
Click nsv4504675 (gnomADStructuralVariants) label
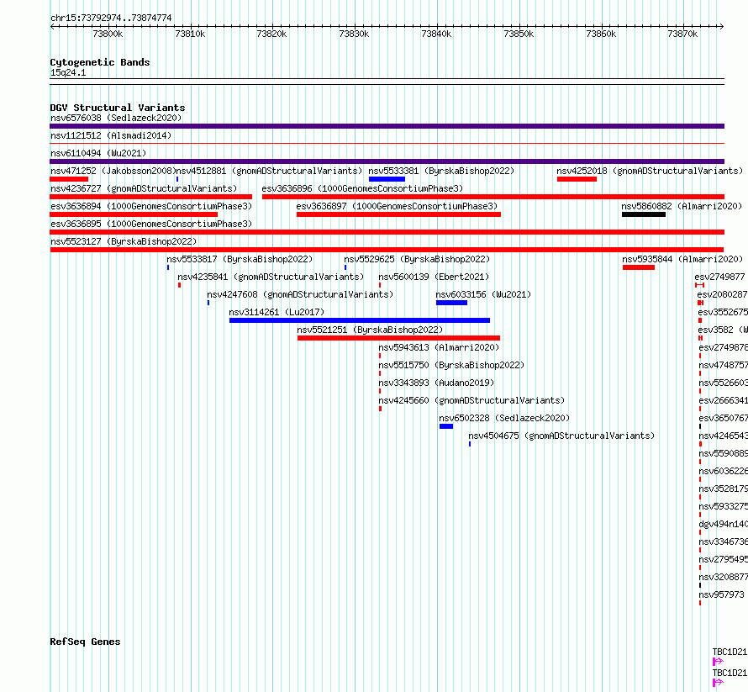pyautogui.click(x=561, y=436)
